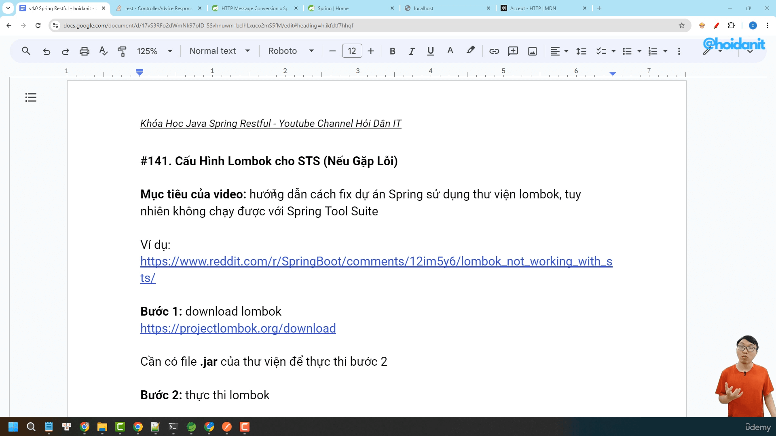Open the text color picker

450,51
